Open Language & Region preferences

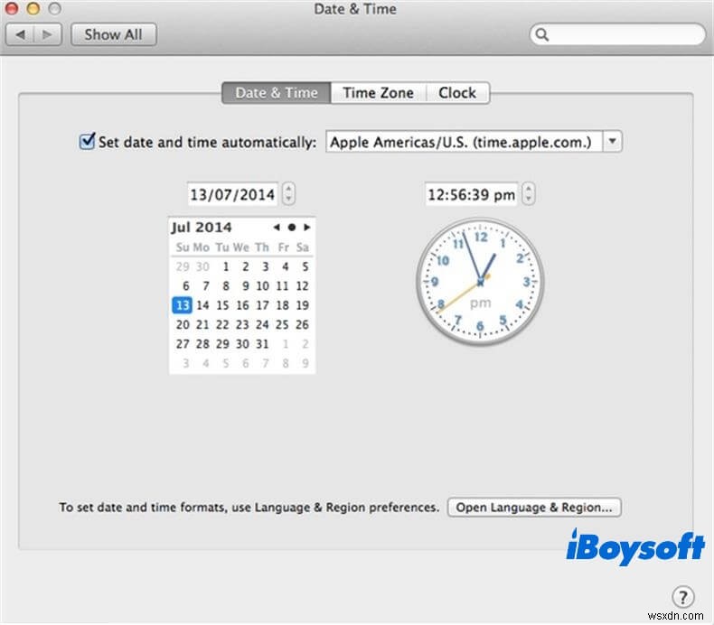pos(534,507)
